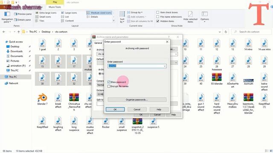Select the Azimuth file icon
This screenshot has width=273, height=153.
tap(248, 81)
